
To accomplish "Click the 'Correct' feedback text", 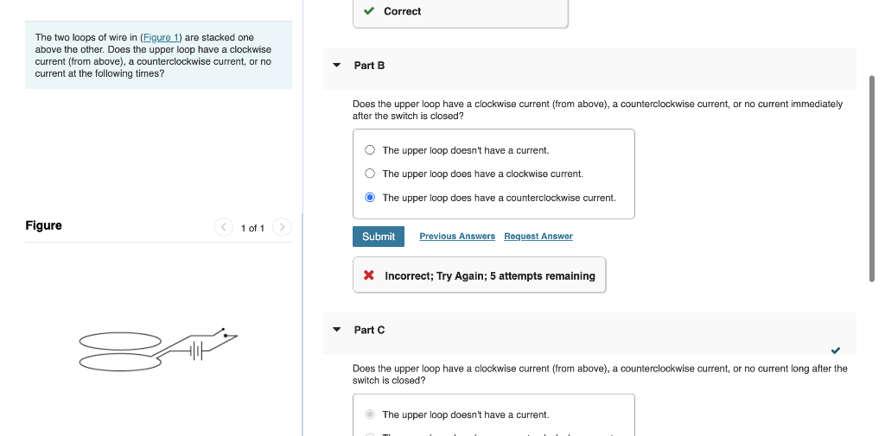I will (x=403, y=11).
